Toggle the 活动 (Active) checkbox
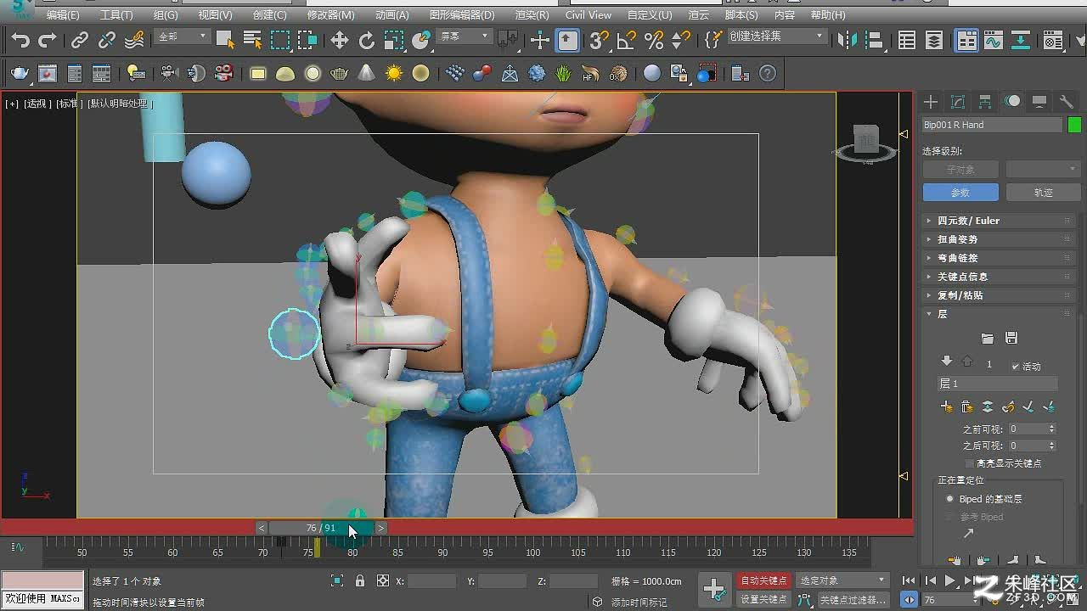 click(x=1016, y=367)
